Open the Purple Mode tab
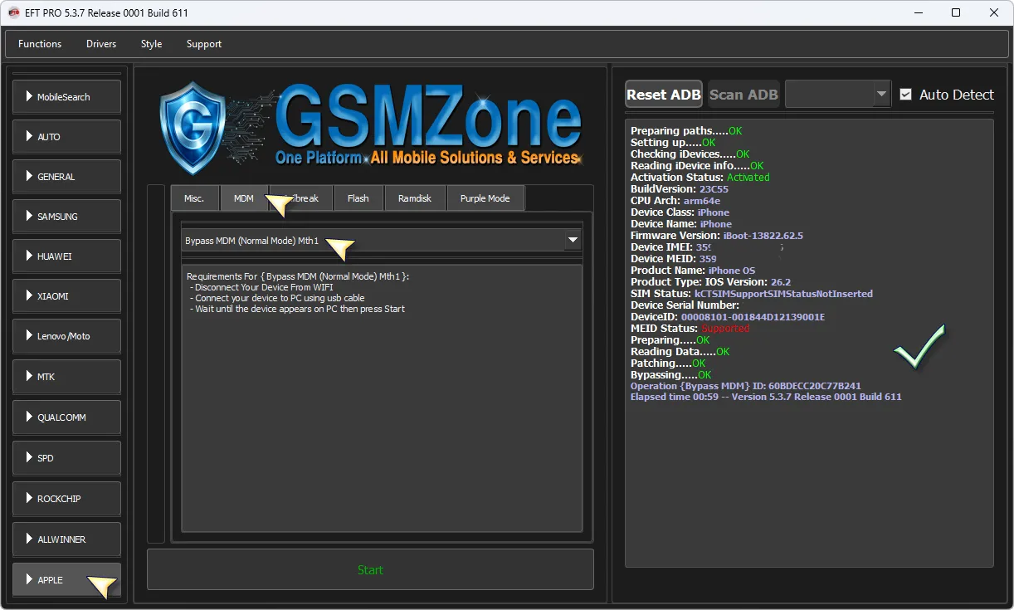 click(485, 198)
